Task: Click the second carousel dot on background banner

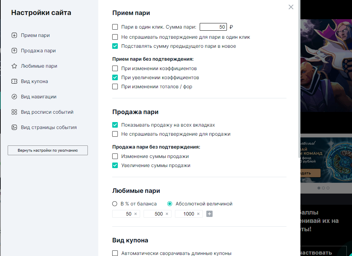Action: click(323, 188)
